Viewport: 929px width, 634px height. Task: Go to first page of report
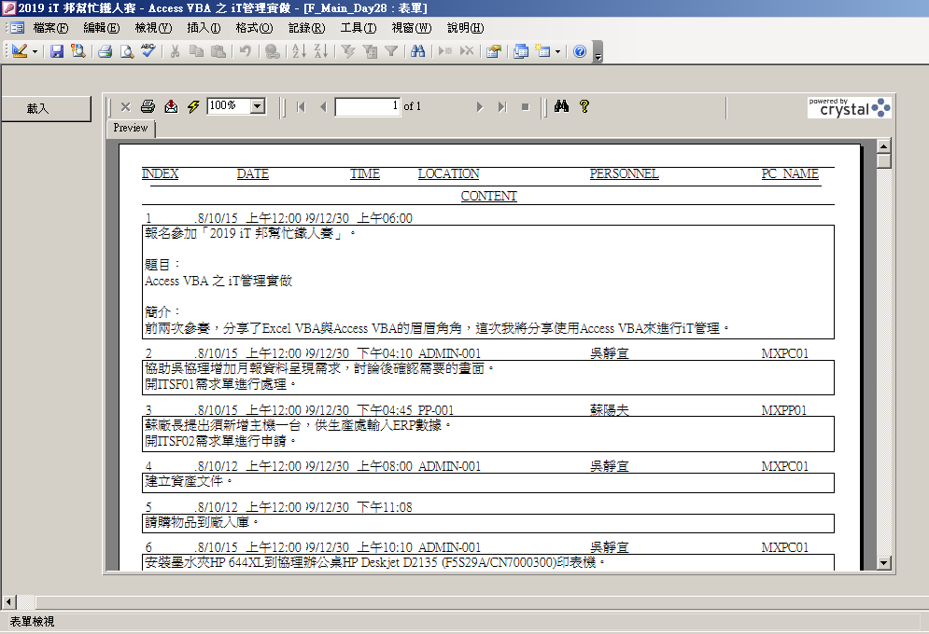[301, 107]
